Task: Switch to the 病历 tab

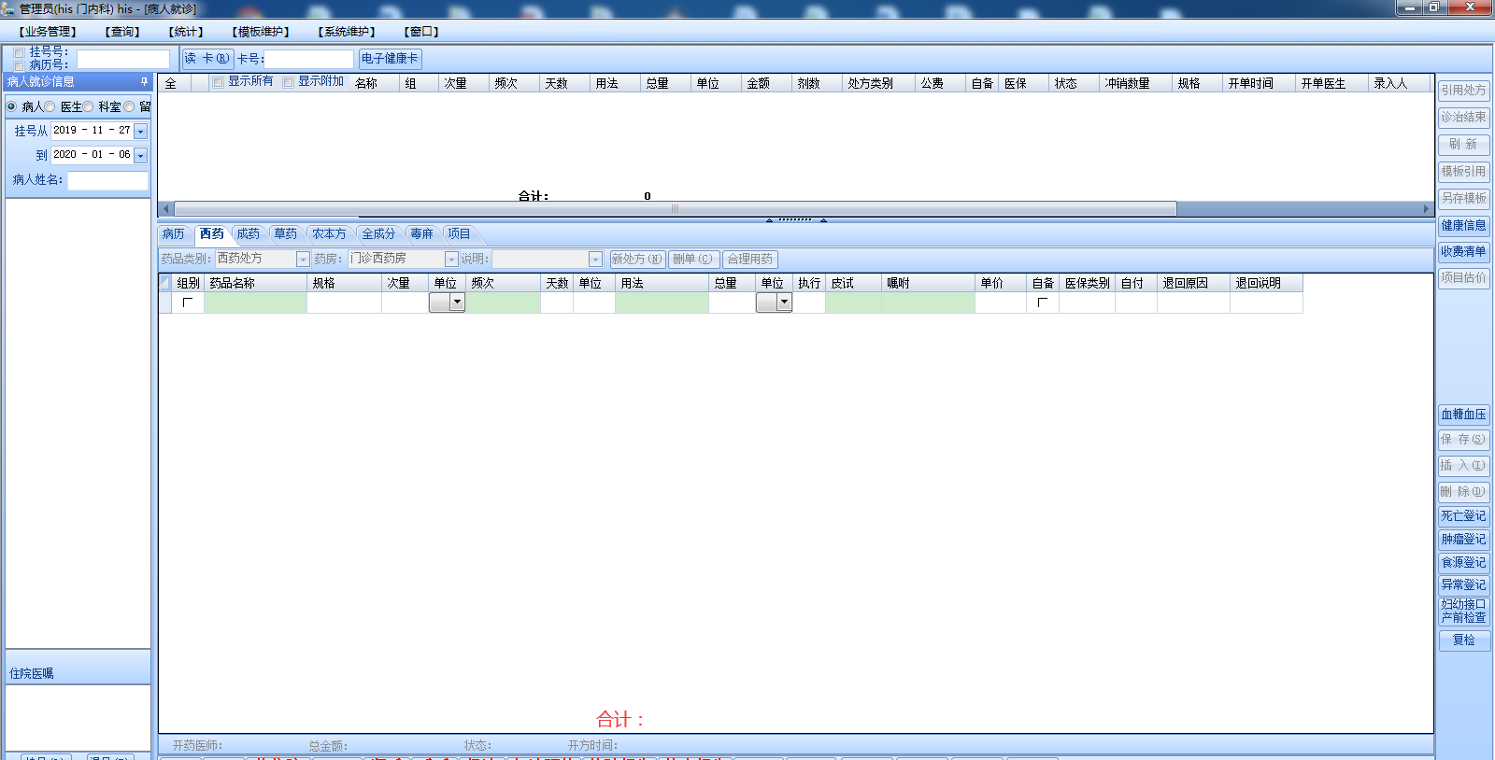Action: coord(174,233)
